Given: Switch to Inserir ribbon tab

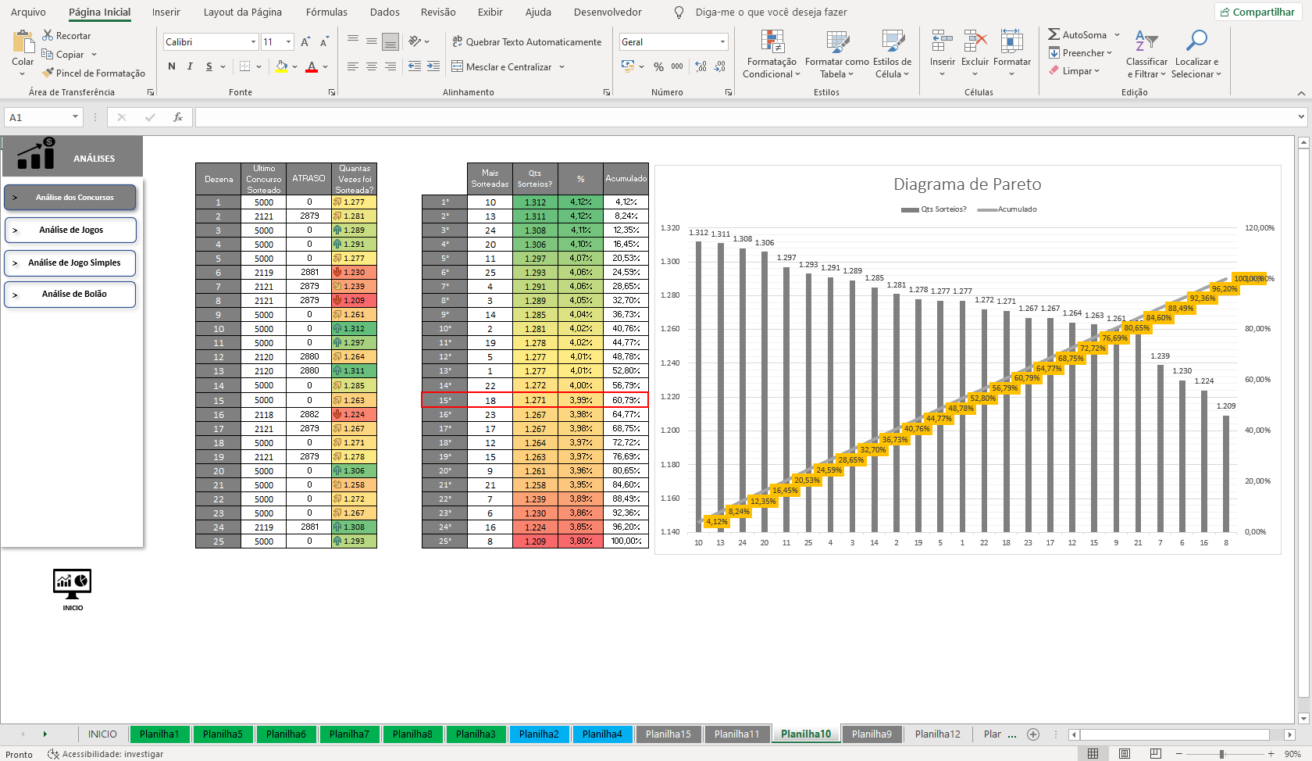Looking at the screenshot, I should [166, 12].
